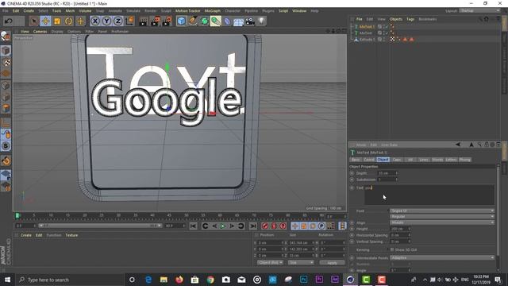Image resolution: width=508 pixels, height=286 pixels.
Task: Add a Floor environment object
Action: tap(238, 21)
